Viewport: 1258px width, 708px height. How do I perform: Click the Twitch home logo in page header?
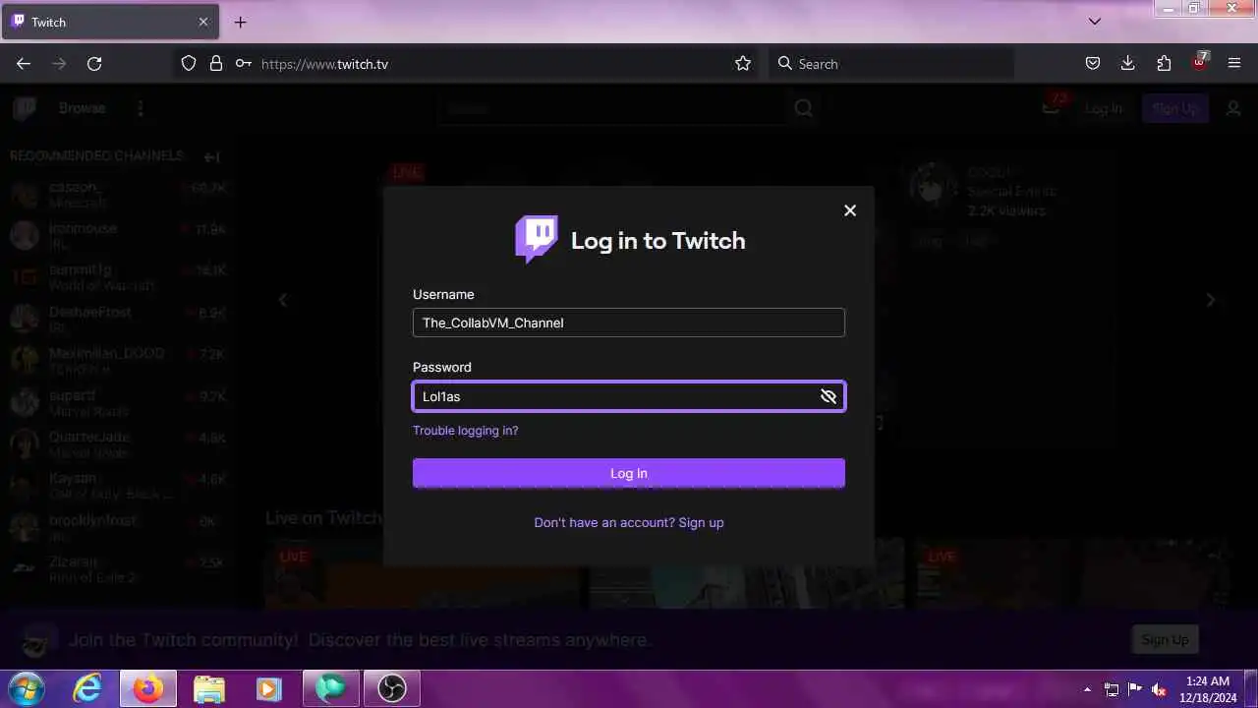tap(25, 108)
